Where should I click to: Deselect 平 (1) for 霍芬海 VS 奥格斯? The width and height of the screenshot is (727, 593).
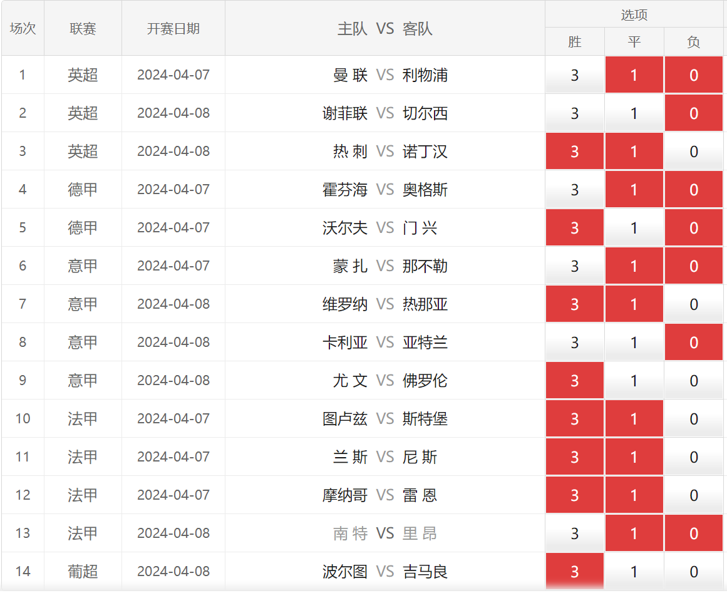click(x=634, y=189)
